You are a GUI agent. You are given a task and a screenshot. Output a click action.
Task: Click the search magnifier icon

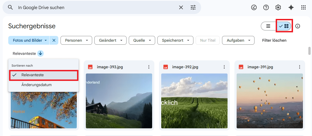tap(10, 7)
